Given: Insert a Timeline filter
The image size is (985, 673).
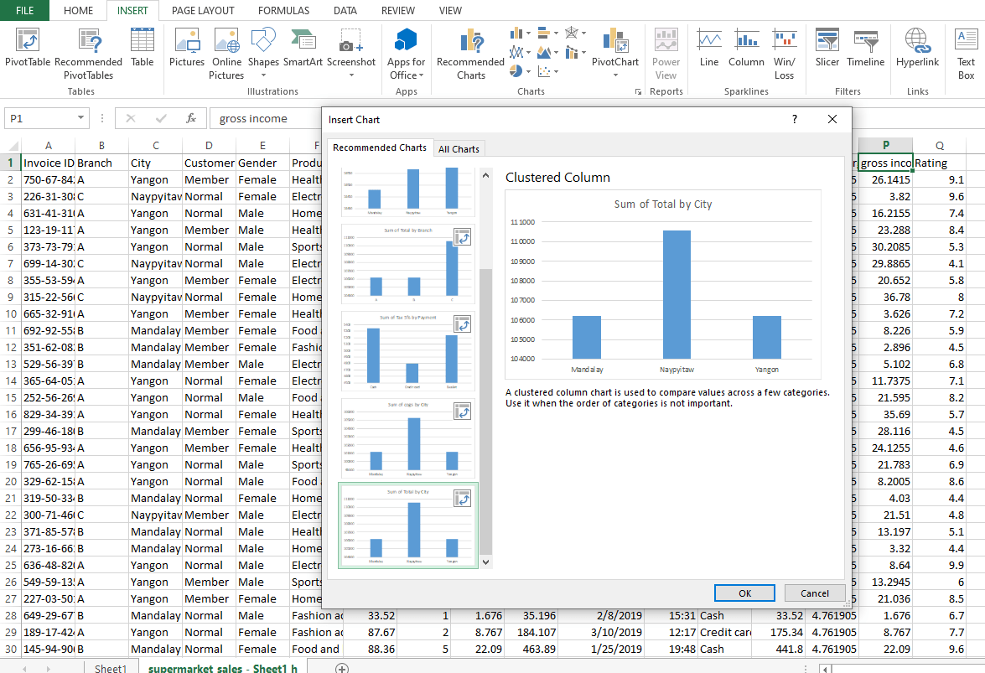Looking at the screenshot, I should (x=865, y=53).
